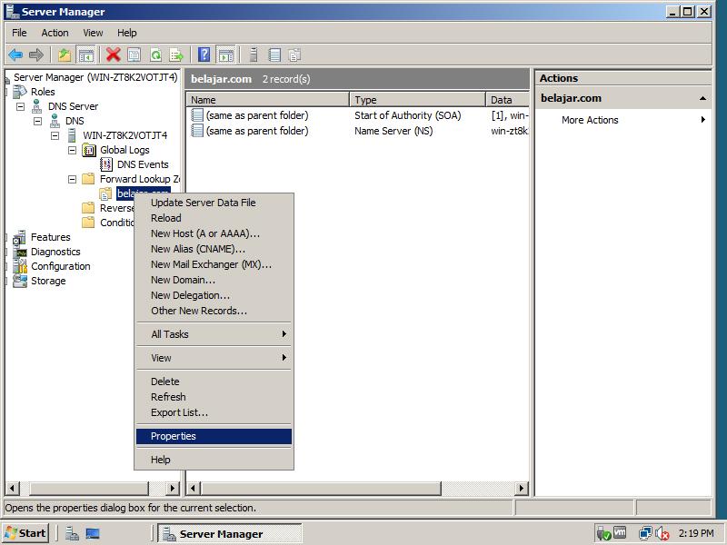
Task: Choose New Delegation from context menu
Action: click(x=214, y=295)
